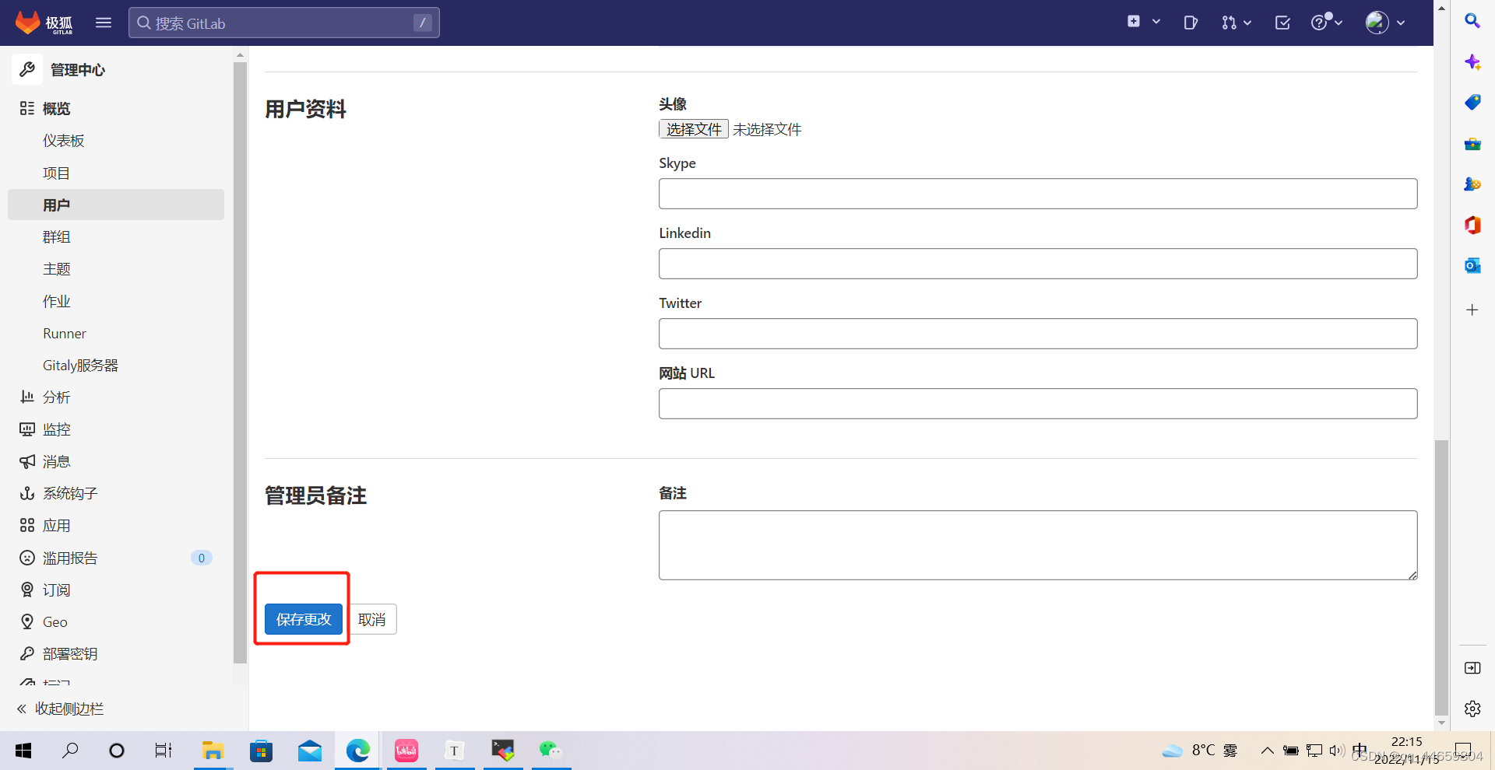This screenshot has height=770, width=1495.
Task: Click the sidebar scrollbar thumb
Action: click(x=240, y=362)
